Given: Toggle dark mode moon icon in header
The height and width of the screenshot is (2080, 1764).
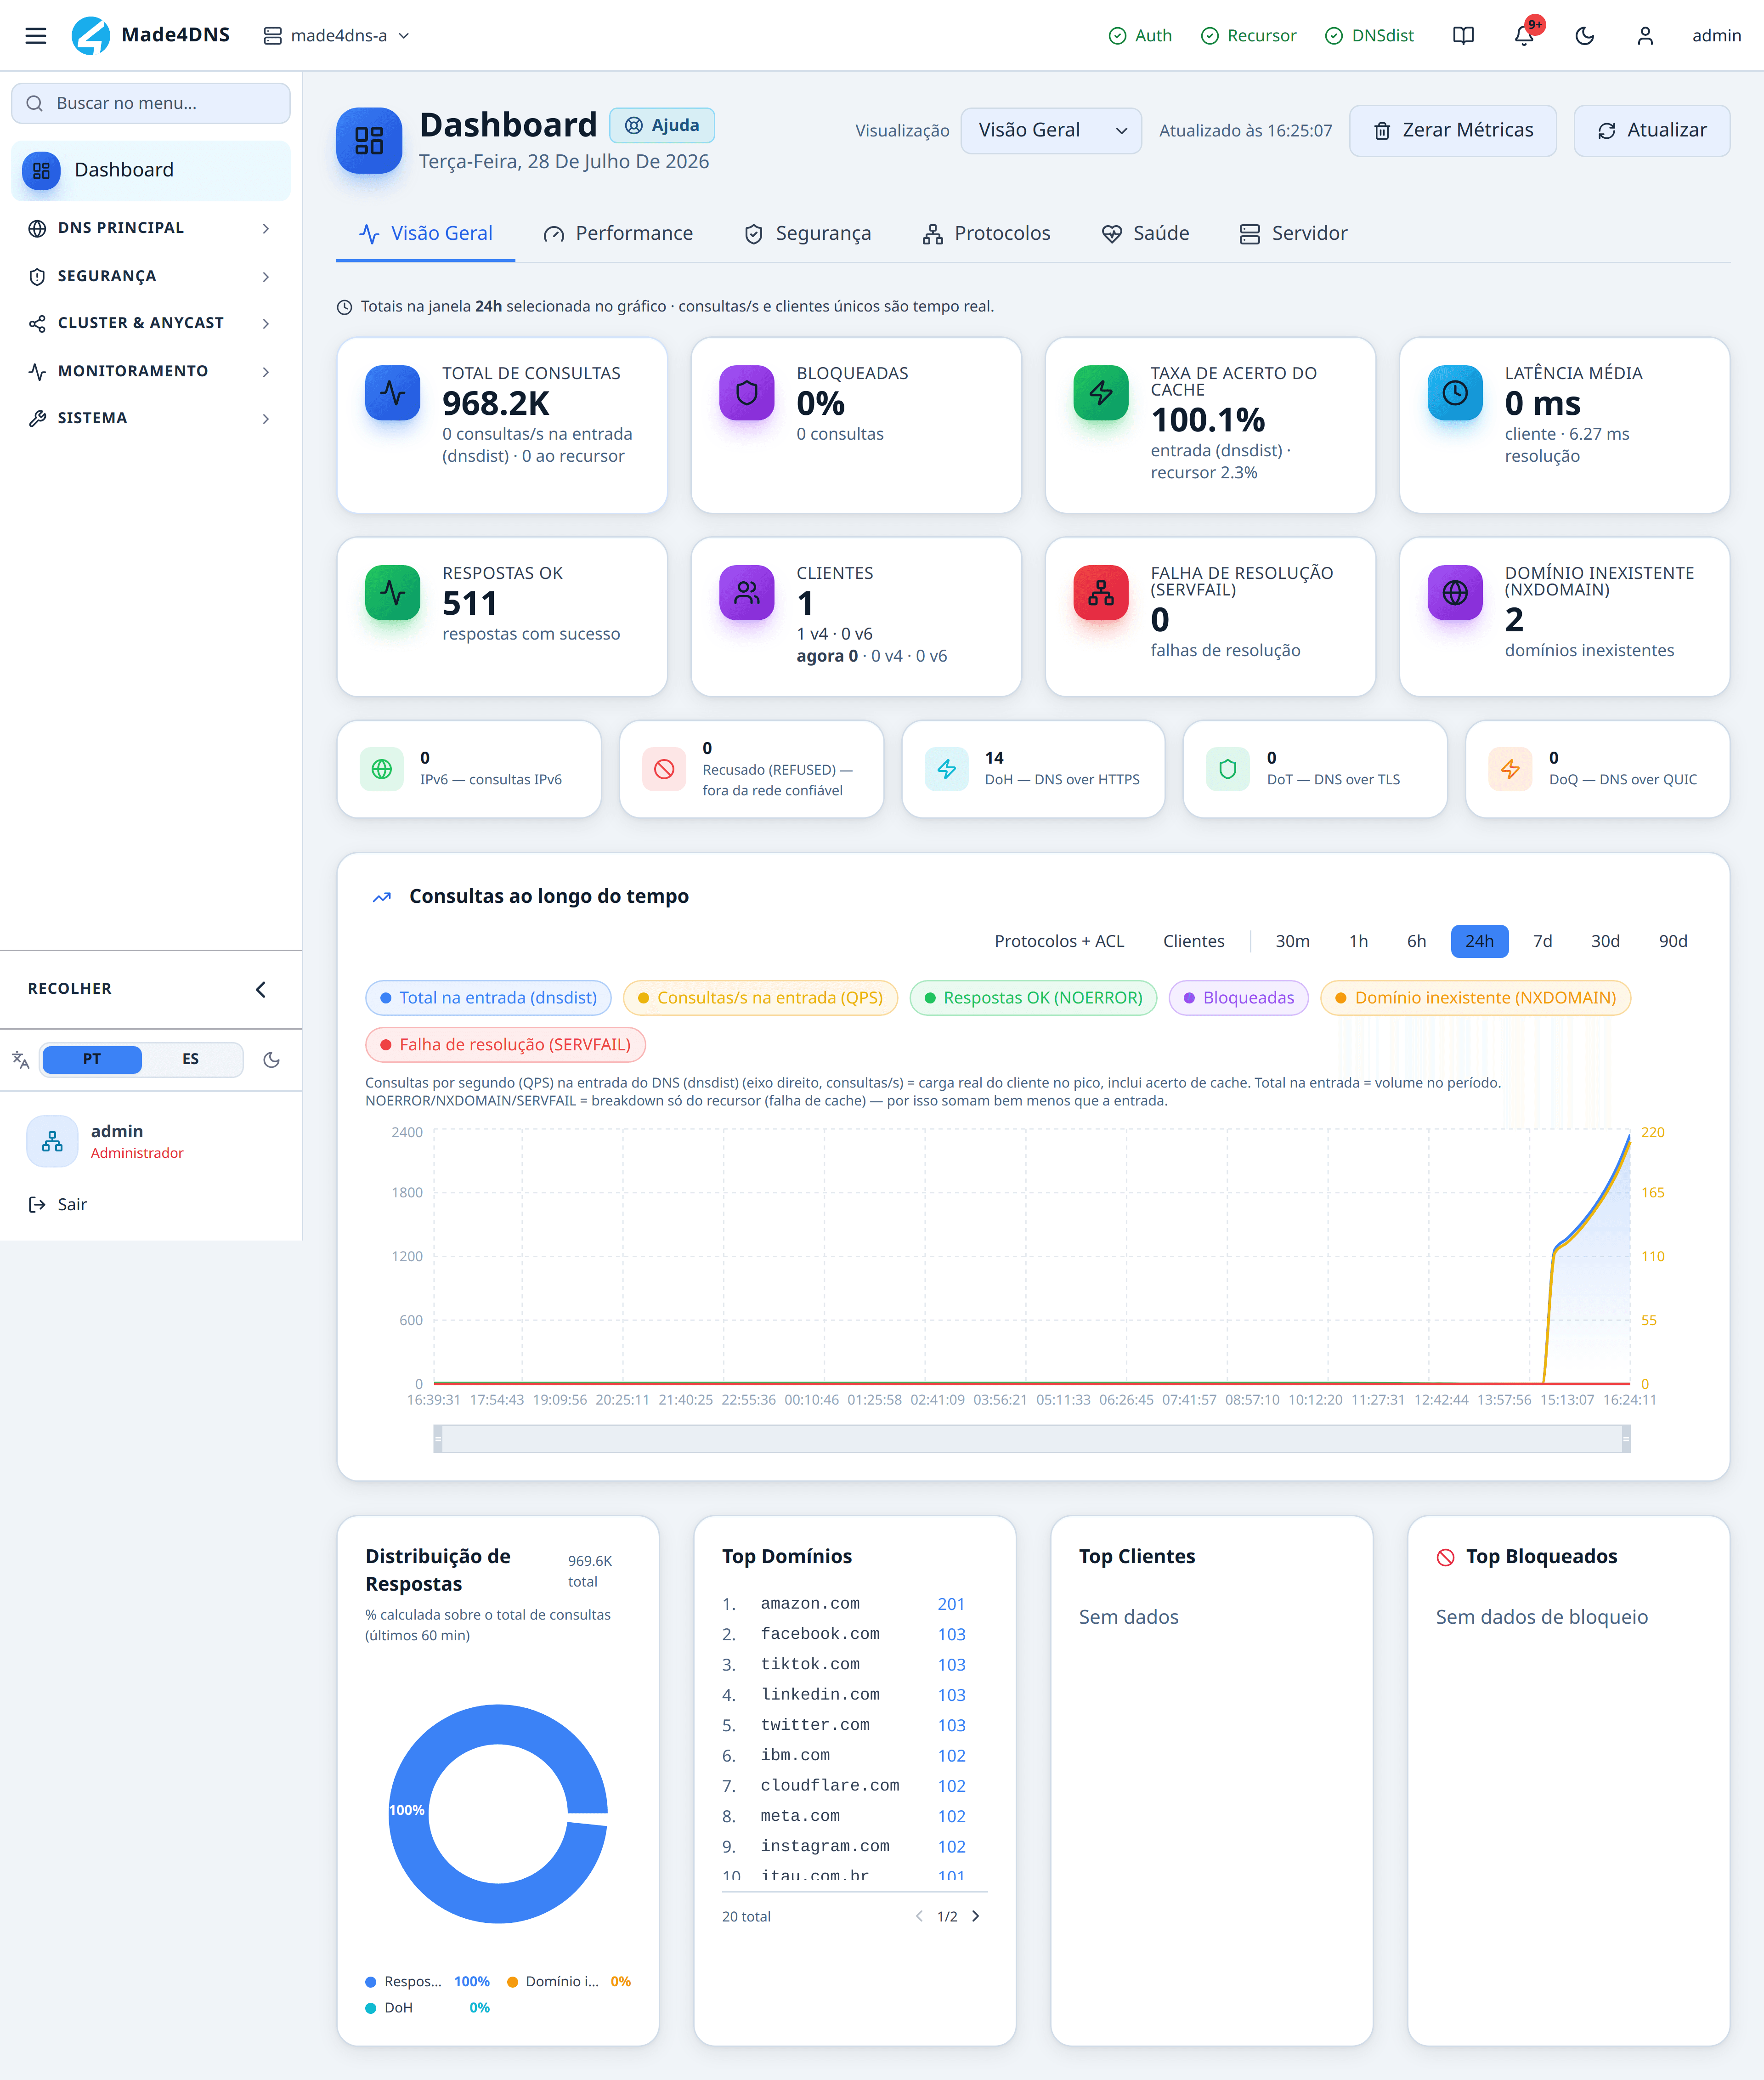Looking at the screenshot, I should click(x=1584, y=36).
